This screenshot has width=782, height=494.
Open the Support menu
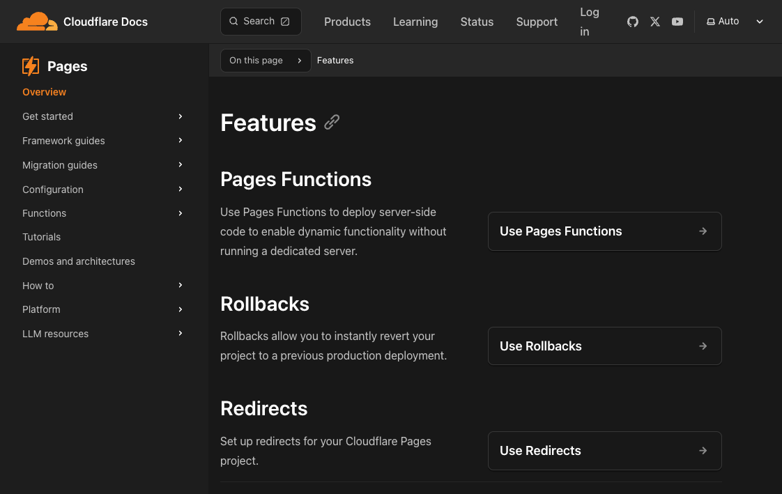point(537,22)
